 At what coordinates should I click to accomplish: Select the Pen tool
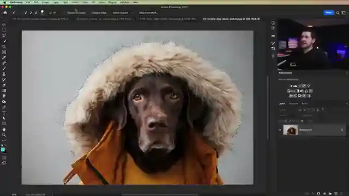tap(4, 107)
